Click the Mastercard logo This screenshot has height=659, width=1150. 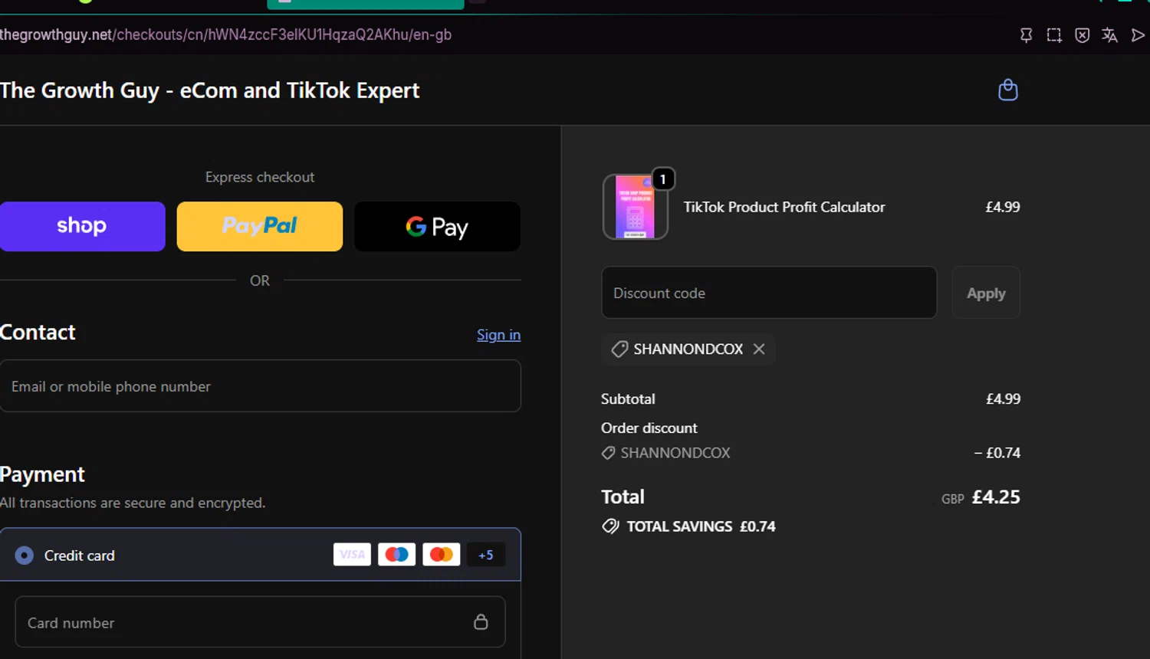442,555
